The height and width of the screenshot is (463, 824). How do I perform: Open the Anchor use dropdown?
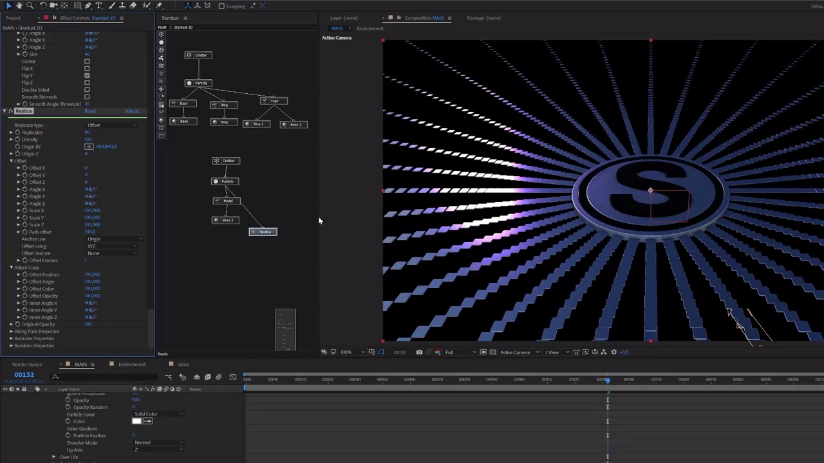pyautogui.click(x=115, y=239)
